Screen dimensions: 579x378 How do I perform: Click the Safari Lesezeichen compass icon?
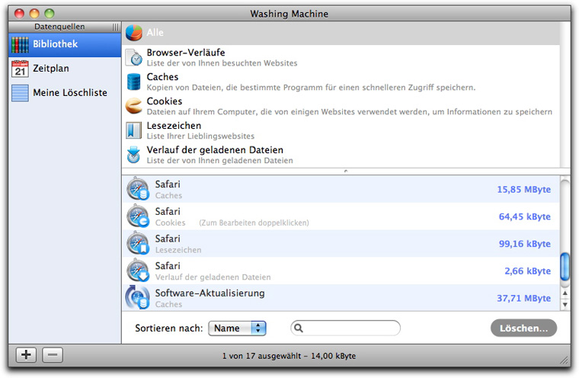(x=138, y=243)
